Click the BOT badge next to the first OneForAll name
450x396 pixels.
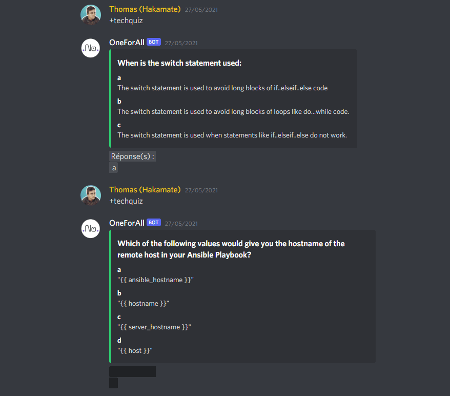[x=153, y=42]
